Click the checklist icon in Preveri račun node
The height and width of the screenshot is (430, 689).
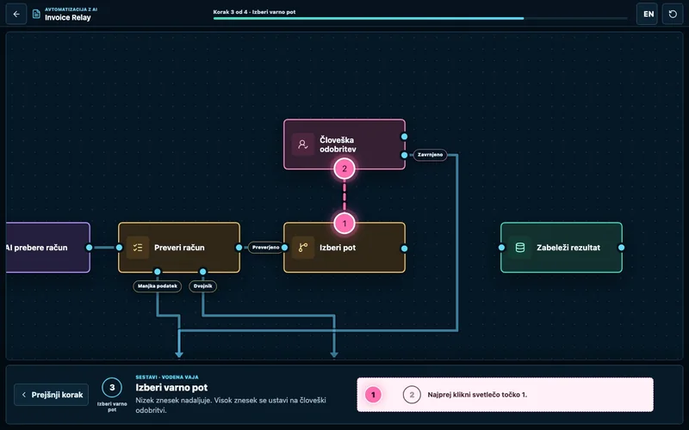point(138,248)
